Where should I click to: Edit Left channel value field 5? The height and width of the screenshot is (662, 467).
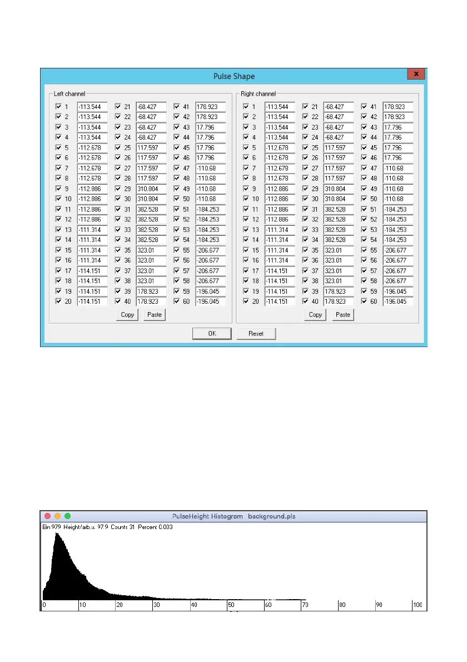(92, 148)
